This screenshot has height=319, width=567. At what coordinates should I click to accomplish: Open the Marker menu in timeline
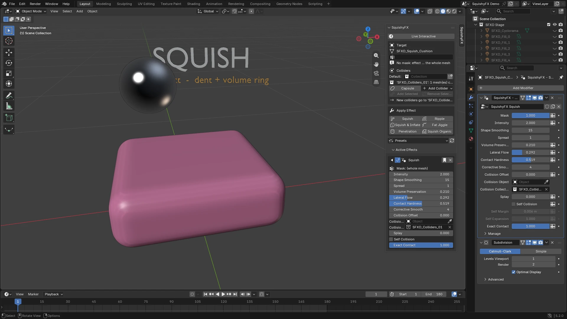pyautogui.click(x=33, y=294)
